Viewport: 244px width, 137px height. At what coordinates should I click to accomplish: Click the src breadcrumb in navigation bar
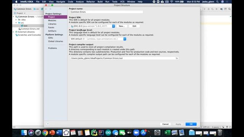[36, 9]
